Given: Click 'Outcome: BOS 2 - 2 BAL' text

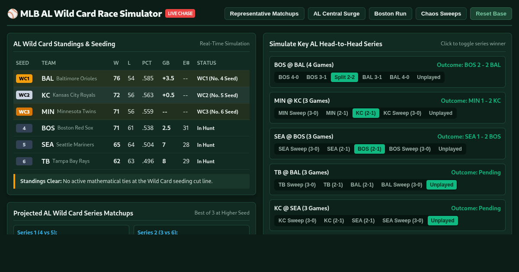Looking at the screenshot, I should pyautogui.click(x=469, y=65).
